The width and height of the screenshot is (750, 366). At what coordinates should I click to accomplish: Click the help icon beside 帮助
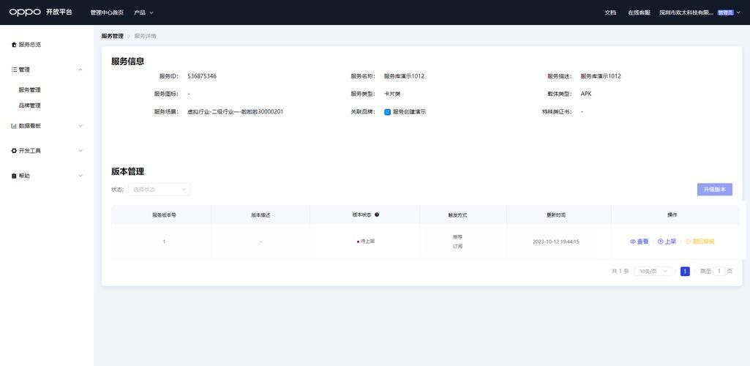coord(14,176)
